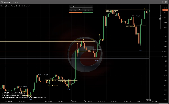Image resolution: width=169 pixels, height=104 pixels.
Task: Click the Buy quick trade button
Action: [x=87, y=10]
